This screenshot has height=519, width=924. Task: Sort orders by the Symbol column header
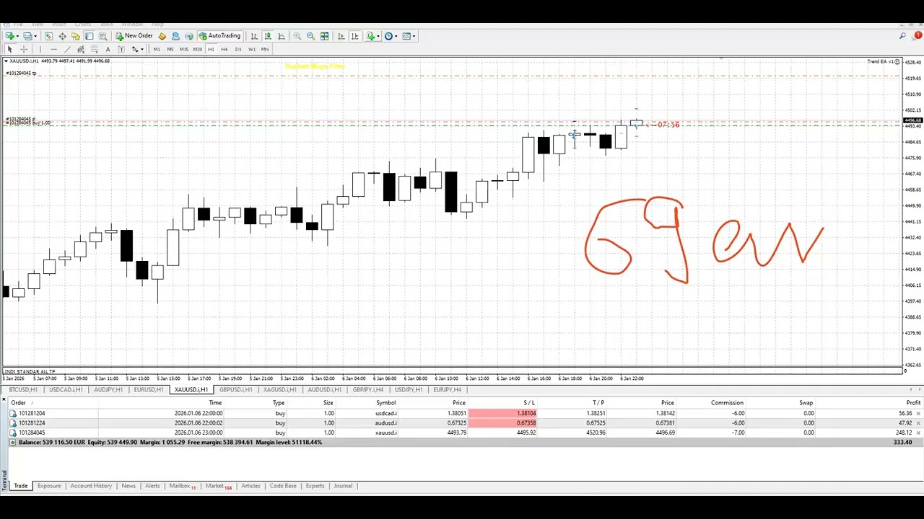click(385, 403)
